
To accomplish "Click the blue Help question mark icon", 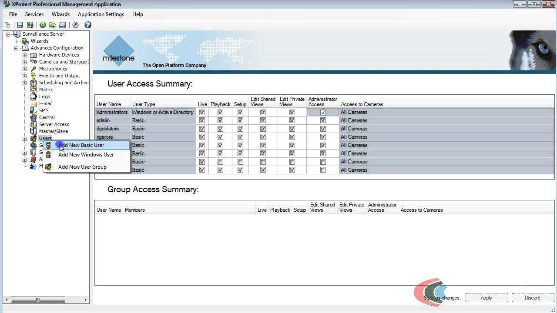I will [88, 25].
